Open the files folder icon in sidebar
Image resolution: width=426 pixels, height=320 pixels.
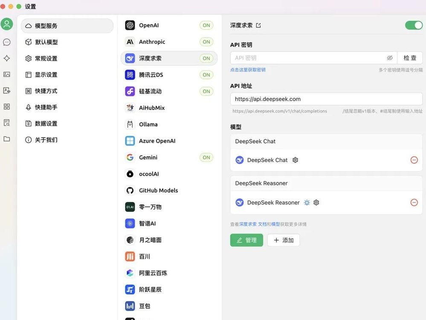[7, 138]
